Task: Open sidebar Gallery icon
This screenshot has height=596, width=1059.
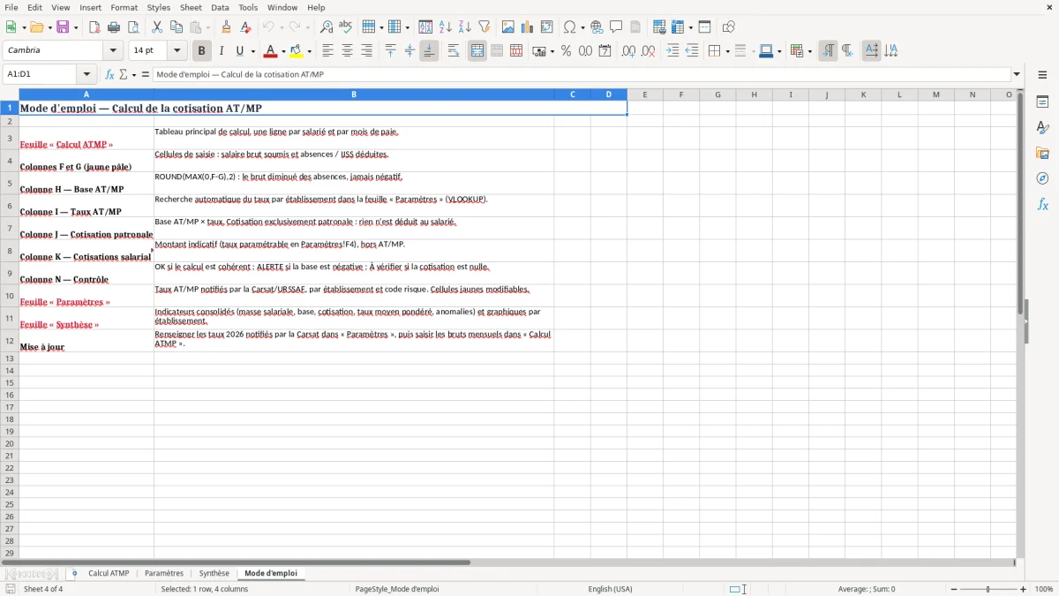Action: tap(1042, 154)
